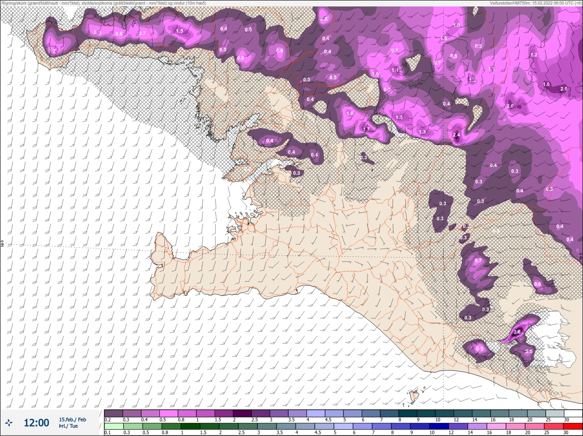Click the '15.feb./ Feb' date text
The width and height of the screenshot is (583, 436).
coord(72,420)
